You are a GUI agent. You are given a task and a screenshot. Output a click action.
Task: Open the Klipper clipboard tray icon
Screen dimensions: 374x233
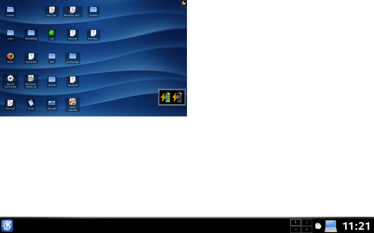318,226
